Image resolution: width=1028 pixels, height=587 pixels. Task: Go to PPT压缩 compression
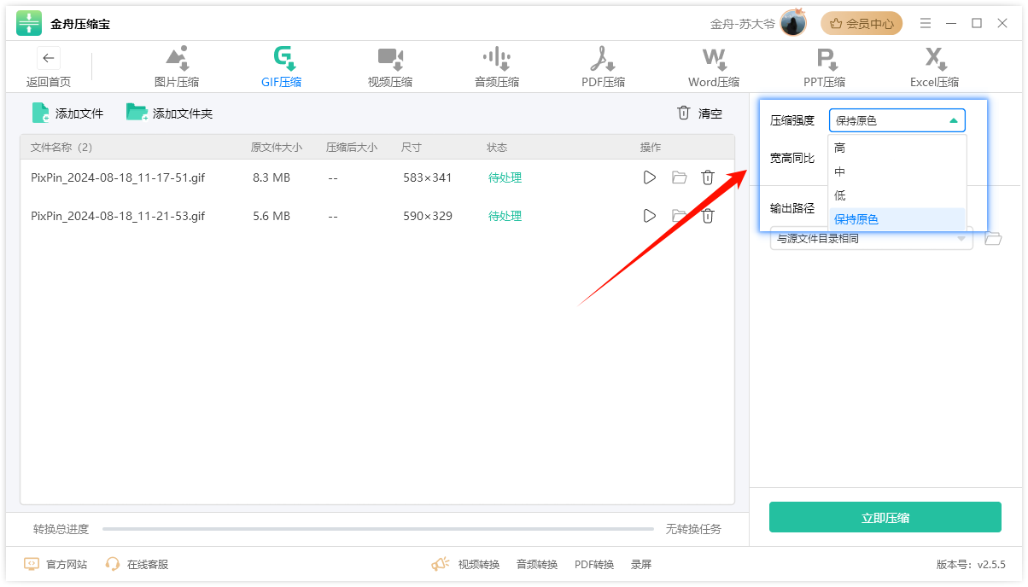pyautogui.click(x=824, y=67)
